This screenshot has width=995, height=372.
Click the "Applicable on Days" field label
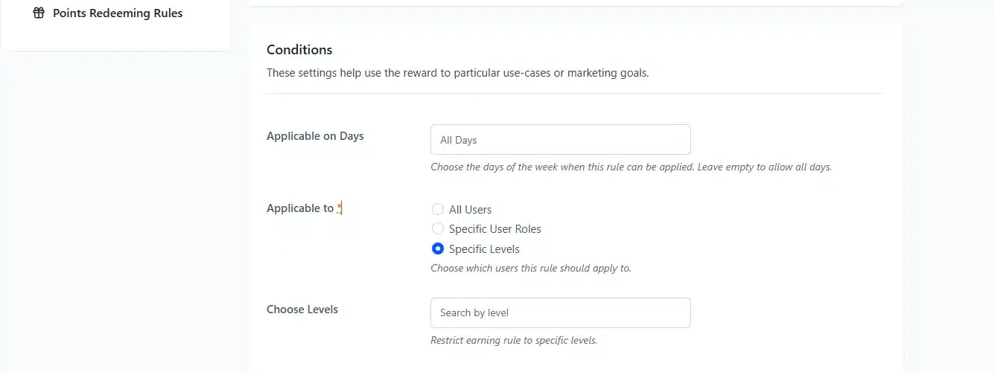(x=315, y=136)
